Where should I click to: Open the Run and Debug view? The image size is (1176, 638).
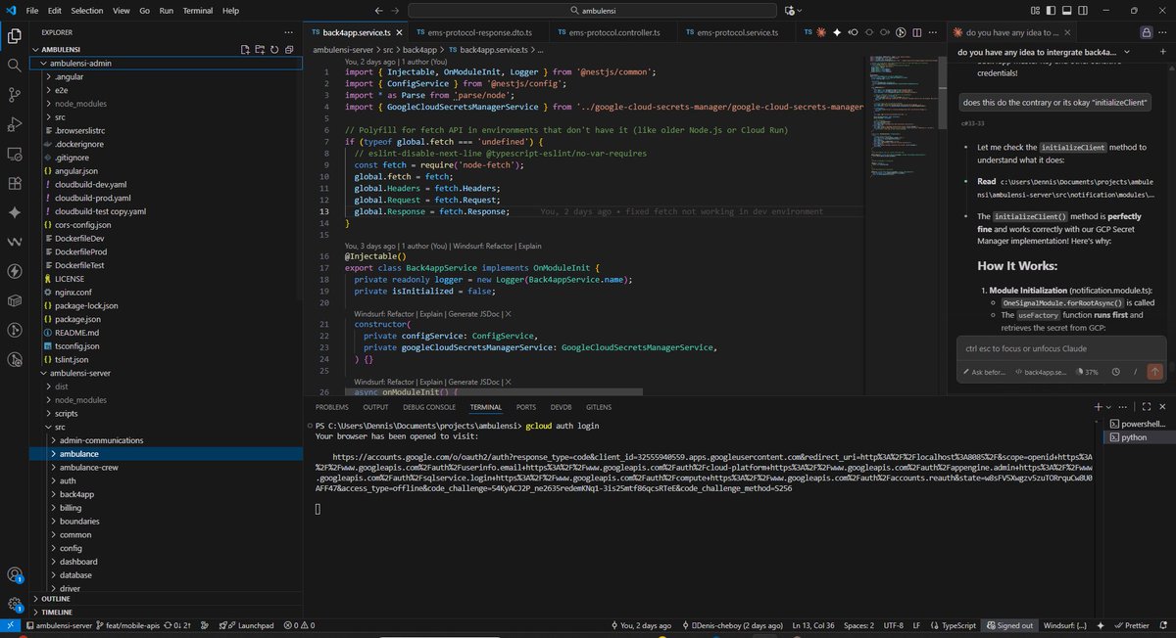(14, 123)
